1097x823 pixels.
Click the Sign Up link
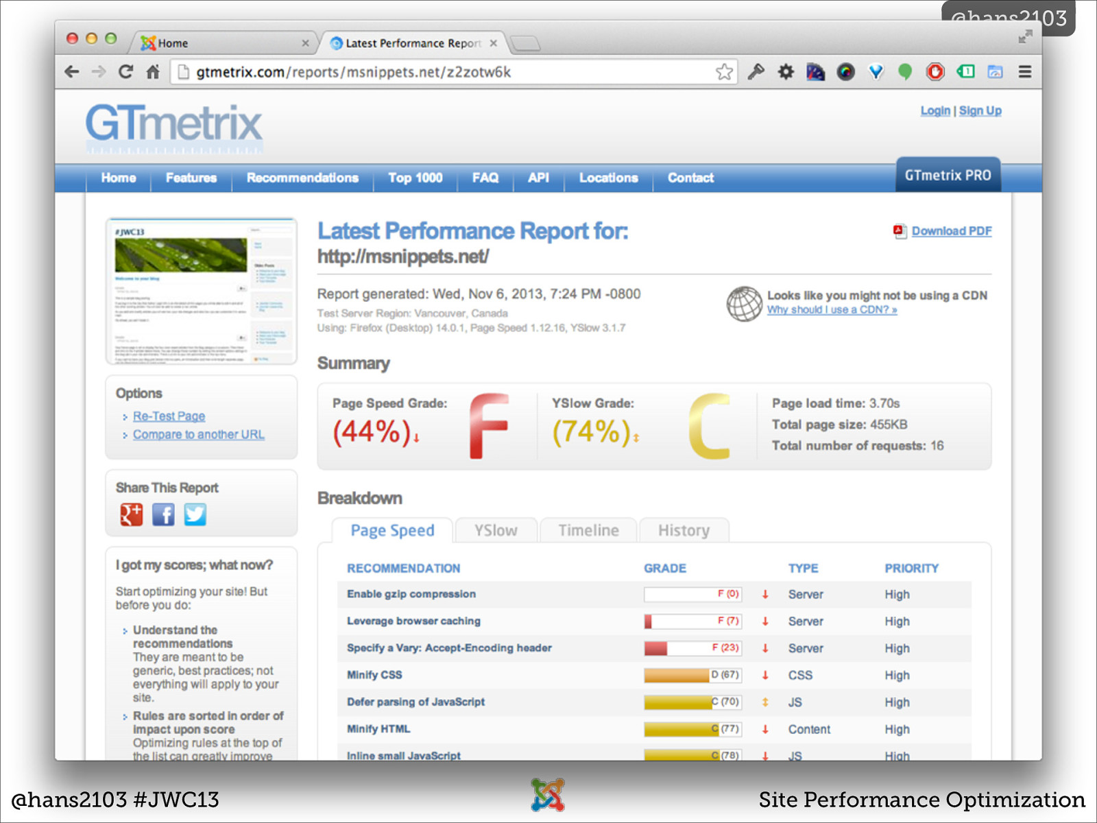pos(980,110)
